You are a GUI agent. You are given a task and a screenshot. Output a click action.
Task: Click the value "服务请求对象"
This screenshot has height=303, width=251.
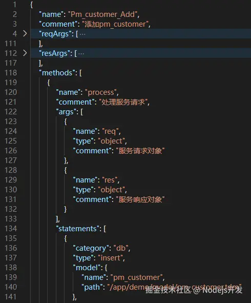coord(140,151)
